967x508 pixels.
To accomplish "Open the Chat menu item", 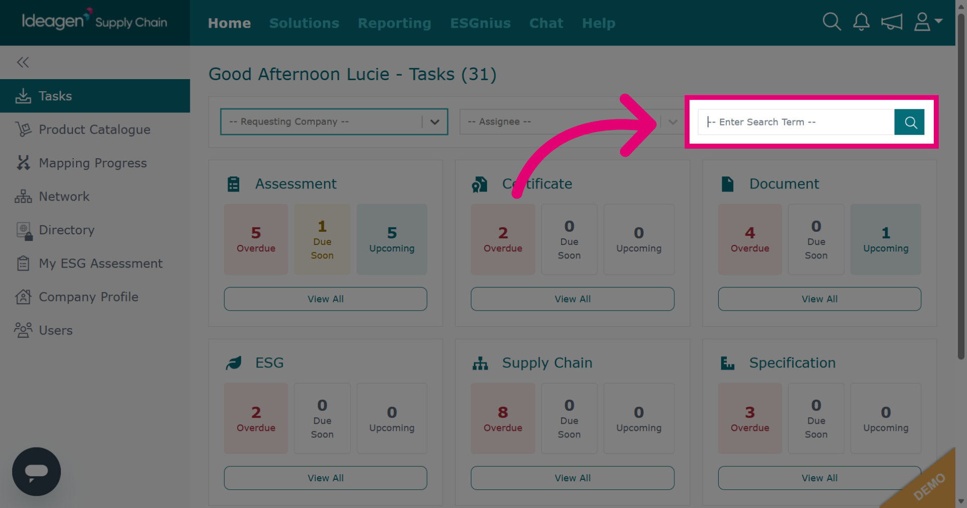I will [546, 23].
